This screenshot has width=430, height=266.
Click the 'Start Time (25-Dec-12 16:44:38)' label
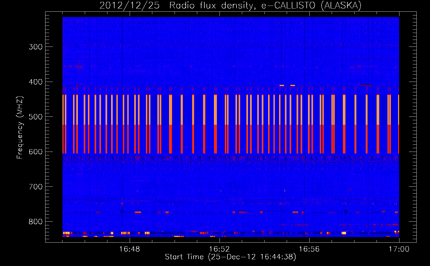point(230,257)
